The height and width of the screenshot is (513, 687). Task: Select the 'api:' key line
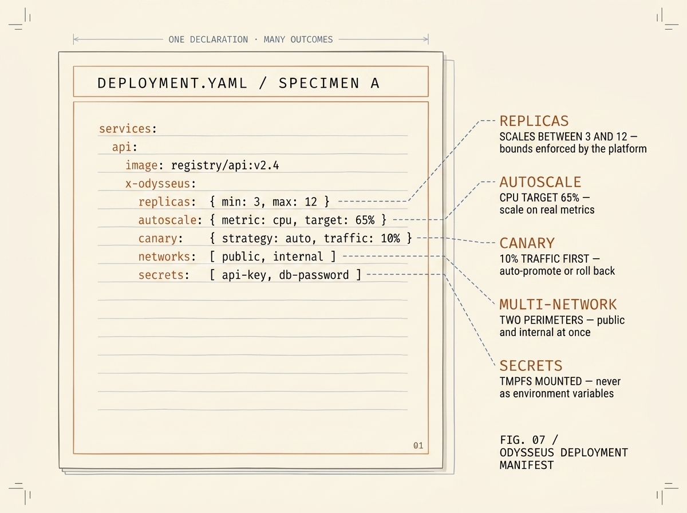pos(124,147)
